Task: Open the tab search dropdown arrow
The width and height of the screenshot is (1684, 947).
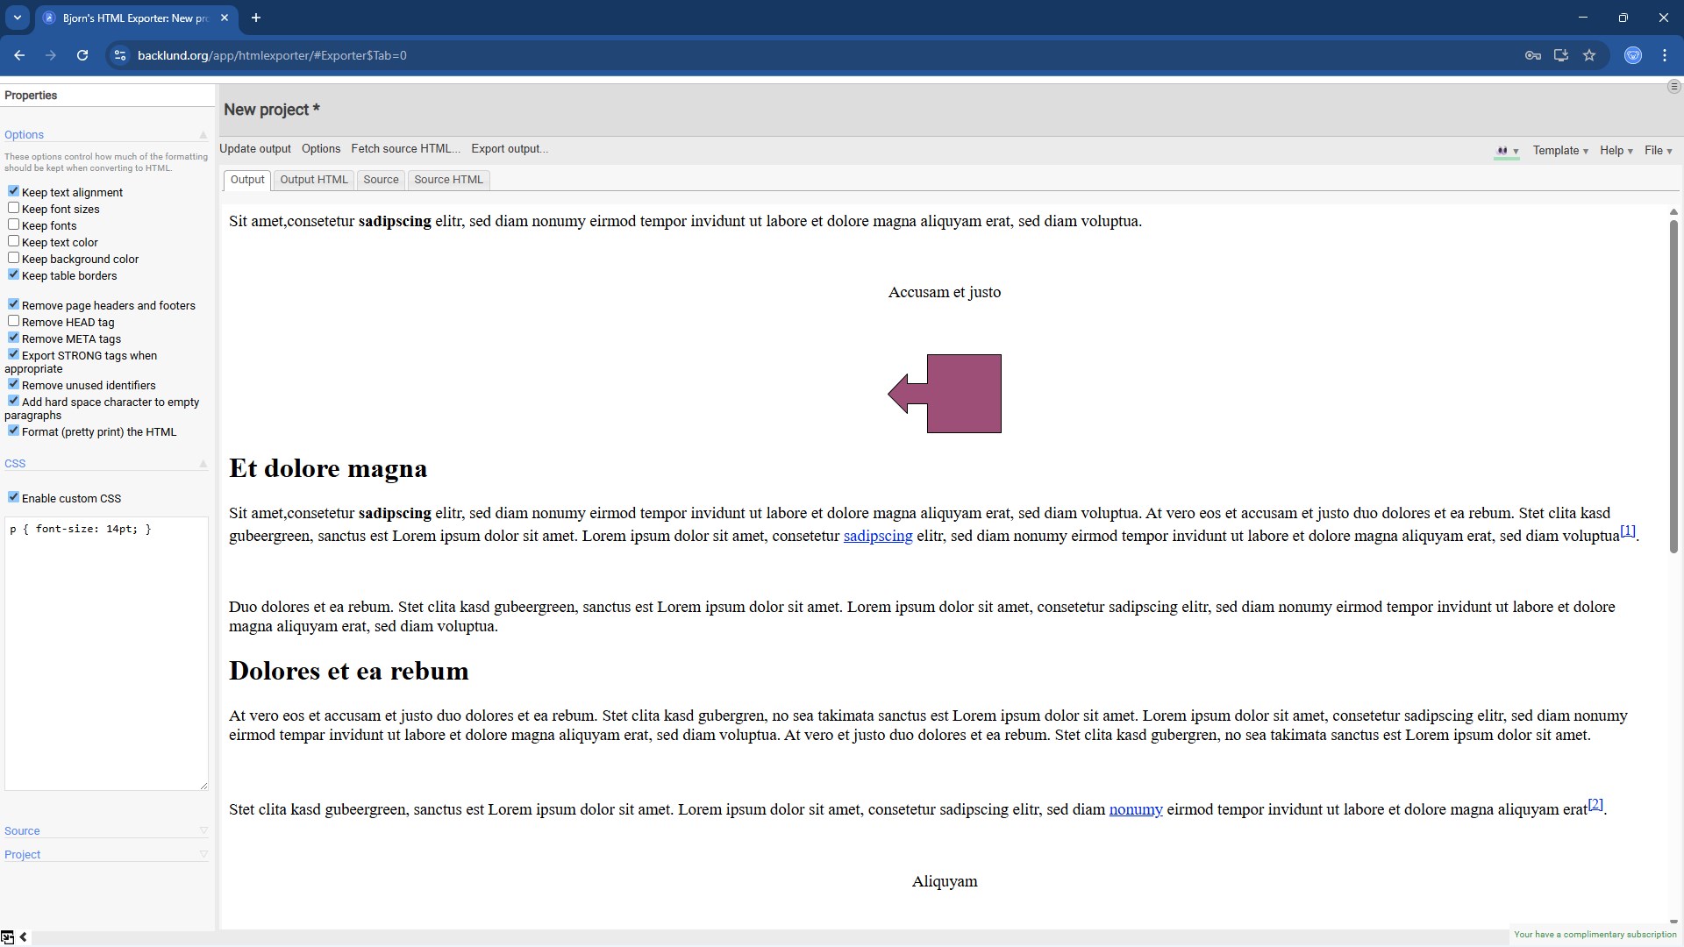Action: pos(17,18)
